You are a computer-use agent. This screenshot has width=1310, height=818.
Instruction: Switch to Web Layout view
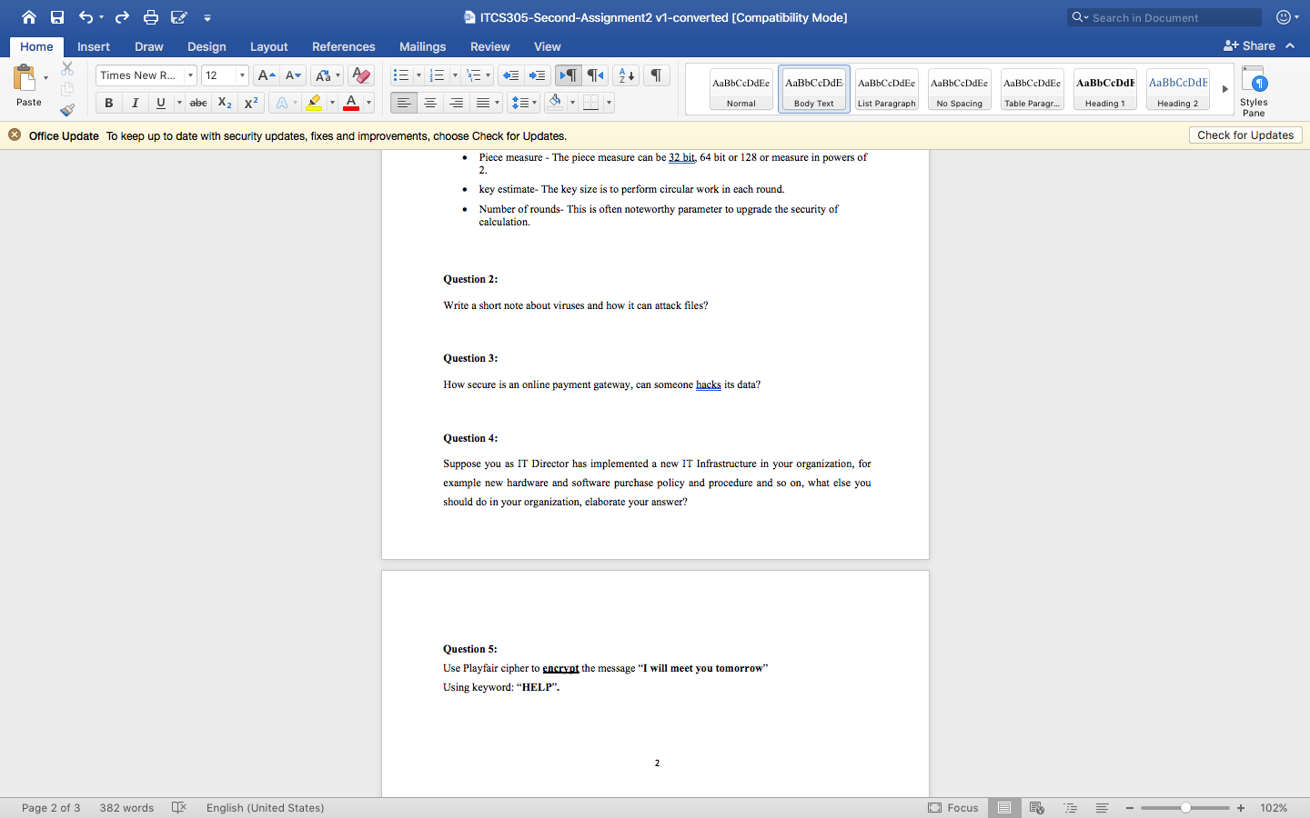[x=1036, y=807]
